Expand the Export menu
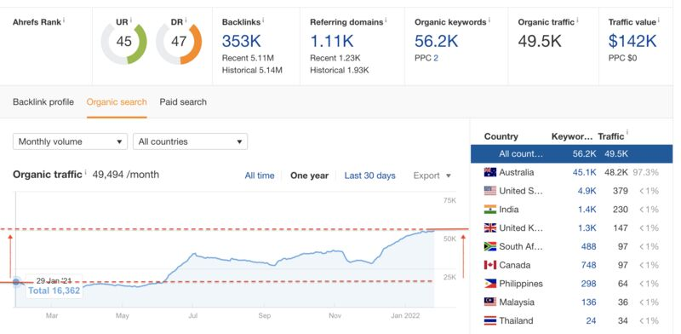The width and height of the screenshot is (681, 334). pyautogui.click(x=432, y=176)
